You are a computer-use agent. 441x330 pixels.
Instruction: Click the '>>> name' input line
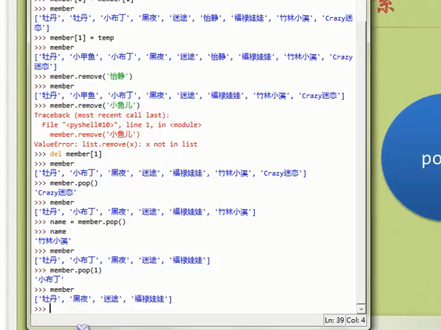(x=50, y=231)
